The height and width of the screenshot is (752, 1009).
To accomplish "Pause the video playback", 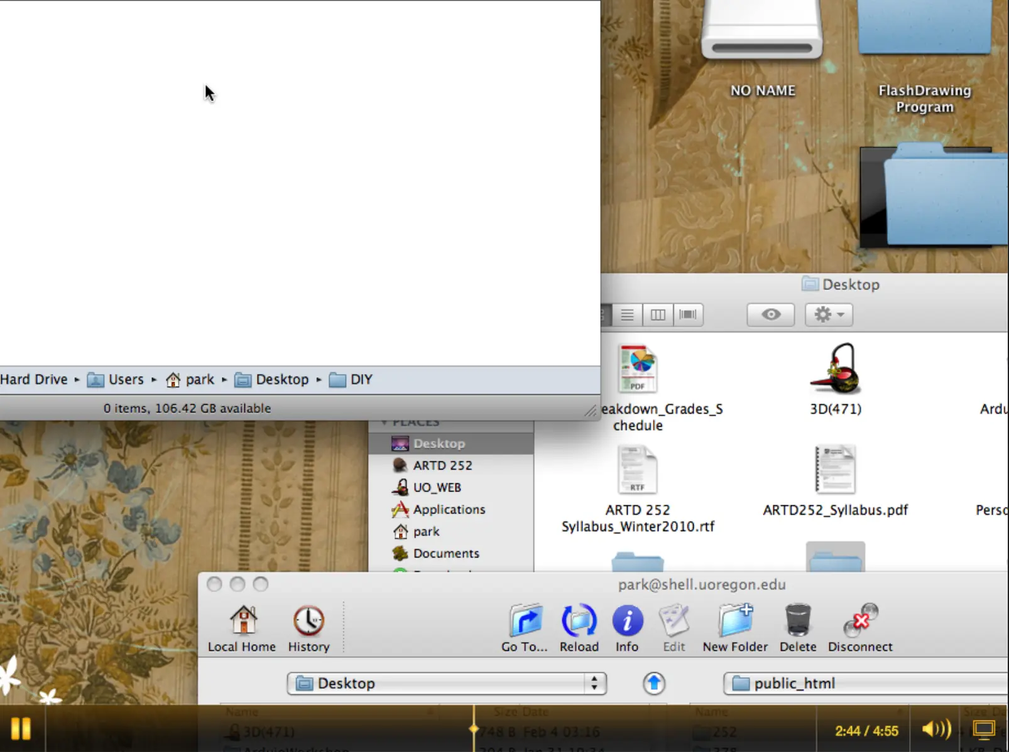I will point(21,729).
